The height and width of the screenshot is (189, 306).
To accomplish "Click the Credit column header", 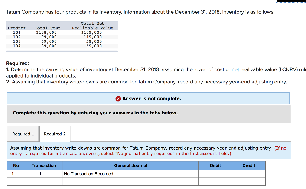I will tap(249, 165).
